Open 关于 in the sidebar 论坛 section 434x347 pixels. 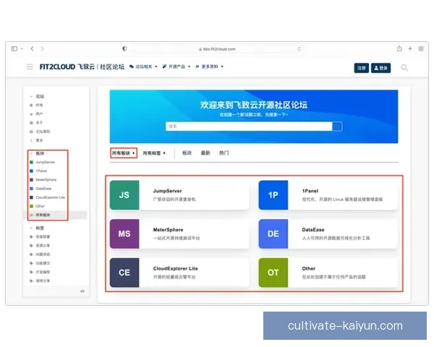[x=39, y=123]
